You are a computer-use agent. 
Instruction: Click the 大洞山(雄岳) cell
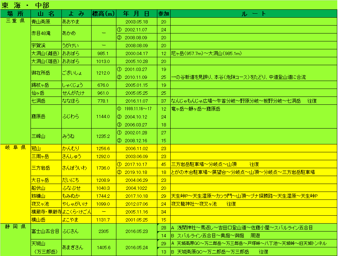46,61
